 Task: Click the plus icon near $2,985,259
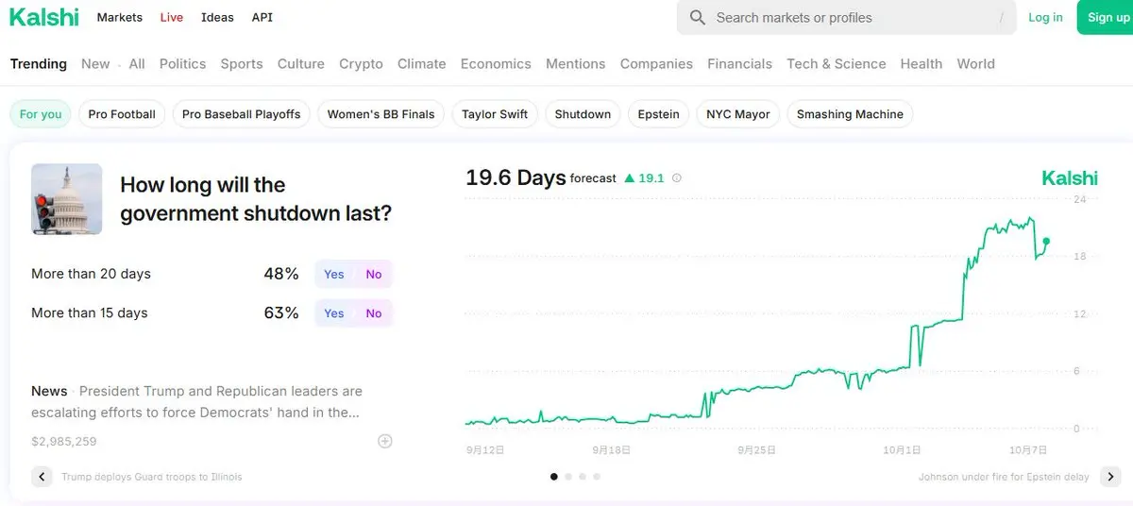coord(385,441)
